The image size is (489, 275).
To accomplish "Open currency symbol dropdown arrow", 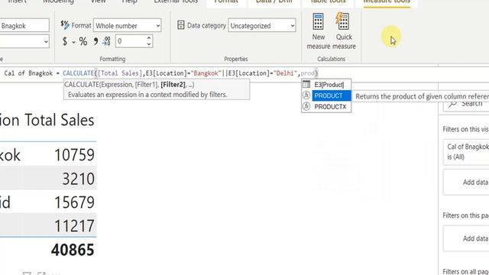I will [73, 42].
